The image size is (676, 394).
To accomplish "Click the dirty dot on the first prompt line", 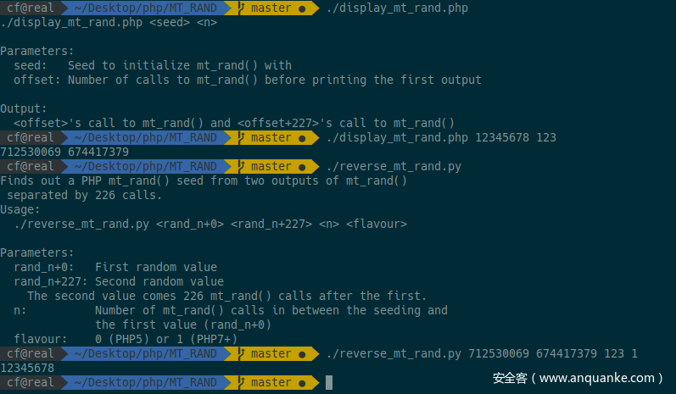I will coord(302,9).
